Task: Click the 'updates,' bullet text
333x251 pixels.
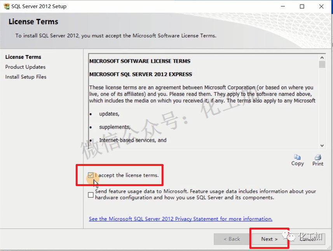Action: point(109,114)
